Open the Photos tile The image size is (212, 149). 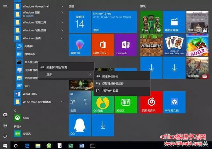coord(197,22)
